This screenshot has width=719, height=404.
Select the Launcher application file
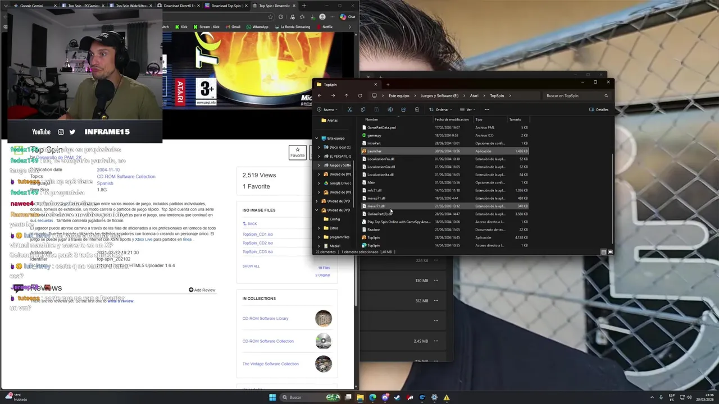(444, 151)
